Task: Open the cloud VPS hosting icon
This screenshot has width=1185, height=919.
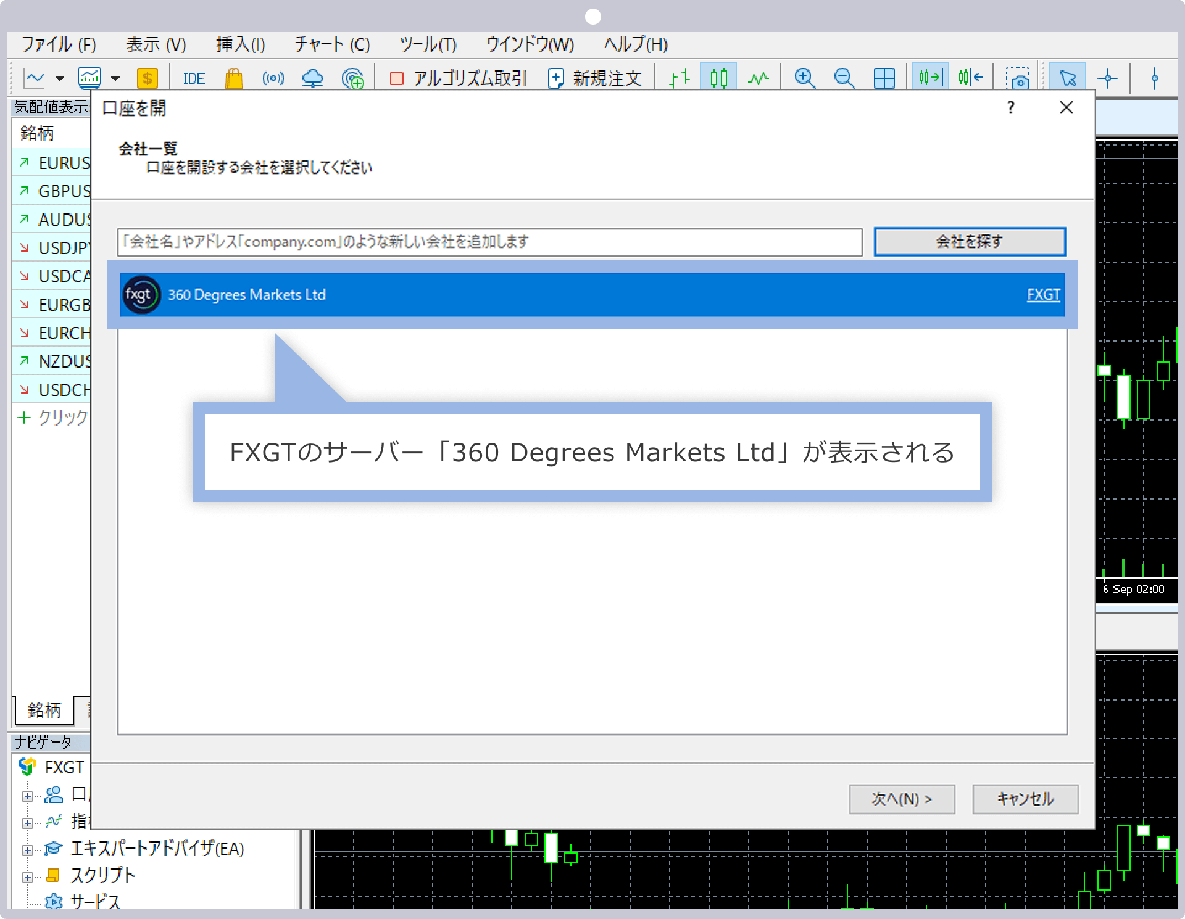Action: click(313, 78)
